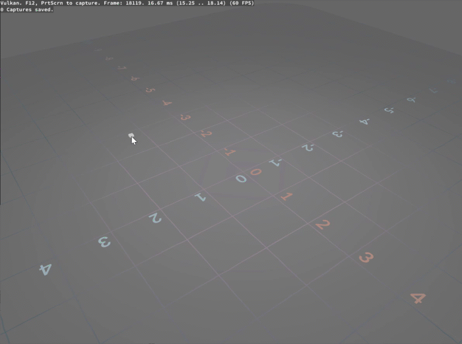Click the small white cube object
The width and height of the screenshot is (462, 344).
click(x=131, y=135)
